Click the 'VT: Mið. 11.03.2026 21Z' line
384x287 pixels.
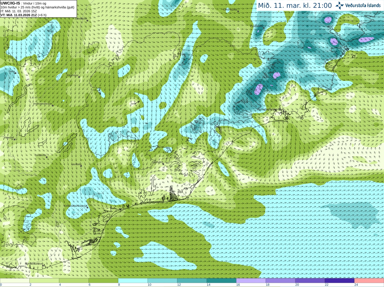point(23,15)
